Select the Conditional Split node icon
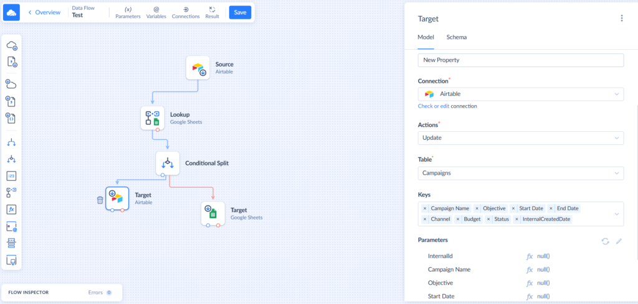The width and height of the screenshot is (638, 304). pyautogui.click(x=168, y=164)
